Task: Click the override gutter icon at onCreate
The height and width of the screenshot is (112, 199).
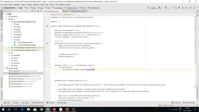Action: point(47,44)
